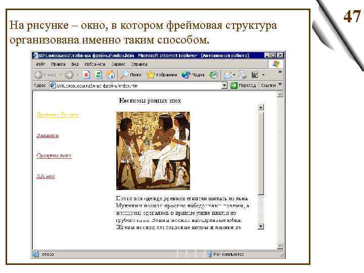This screenshot has width=364, height=273.
Task: Click the Mail envelope icon
Action: tap(227, 75)
